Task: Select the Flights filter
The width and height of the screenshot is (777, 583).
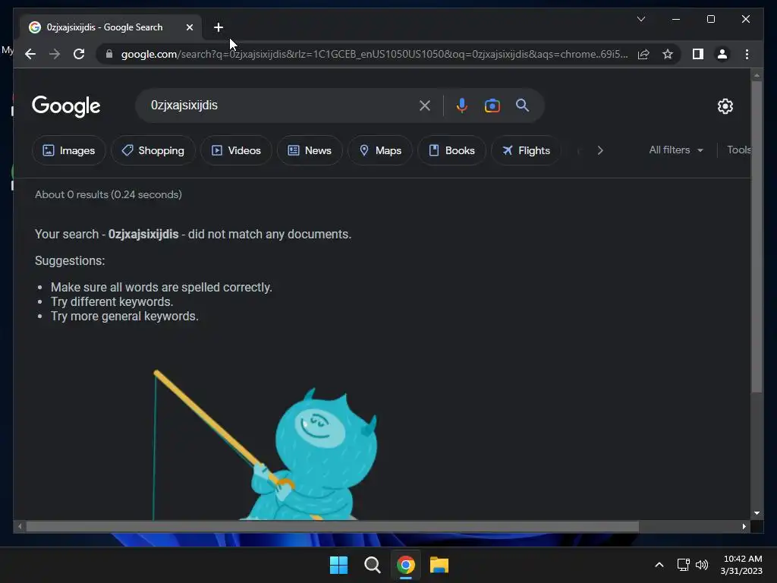Action: coord(526,150)
